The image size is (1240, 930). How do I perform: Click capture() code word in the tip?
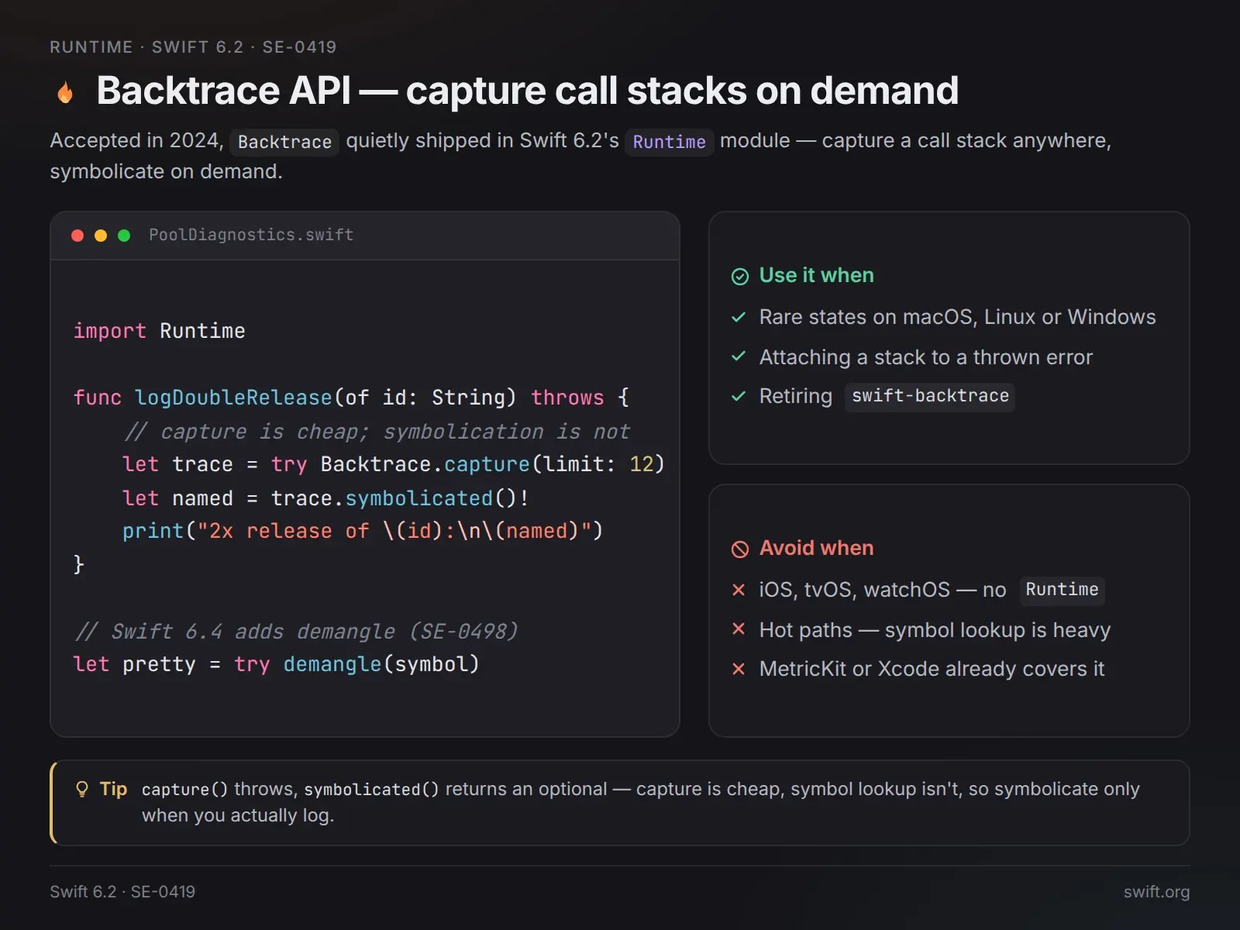click(x=184, y=789)
